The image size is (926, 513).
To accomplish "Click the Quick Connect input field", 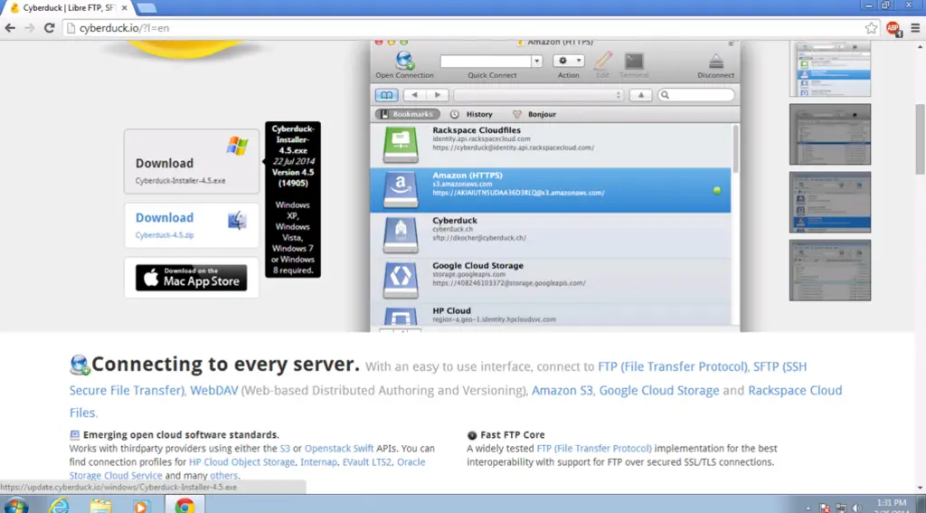I will pos(486,61).
